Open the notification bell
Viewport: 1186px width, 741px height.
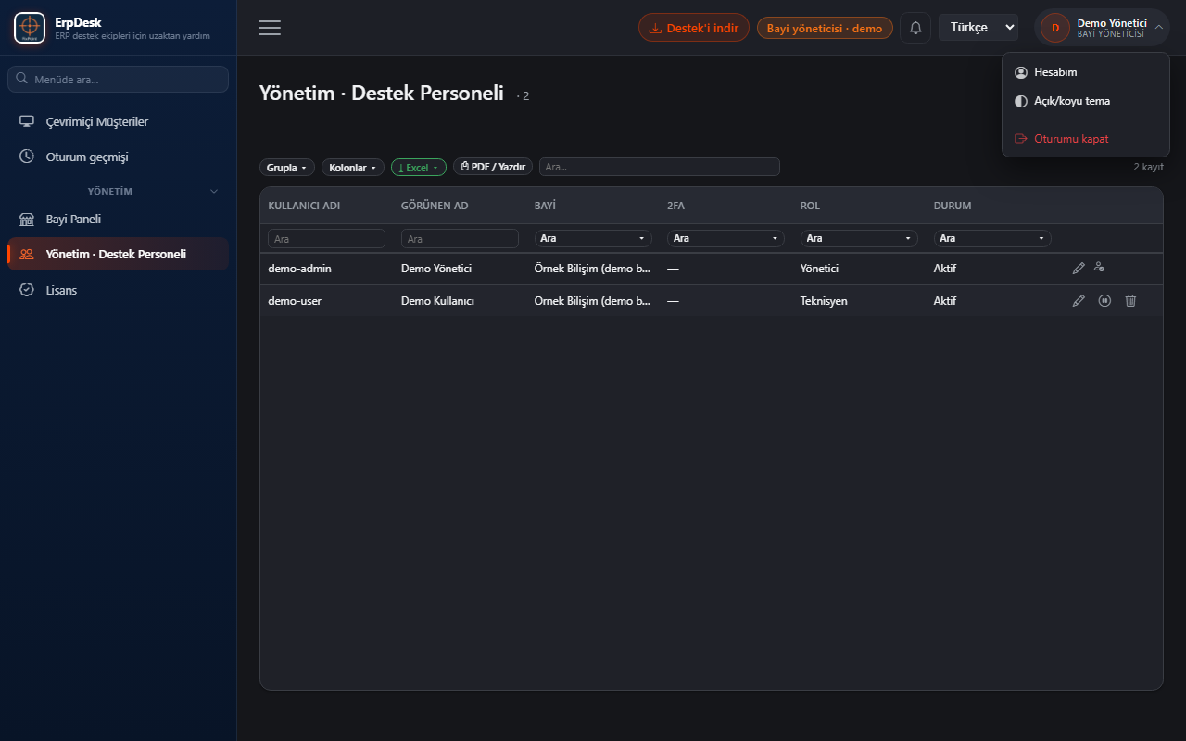[x=915, y=28]
